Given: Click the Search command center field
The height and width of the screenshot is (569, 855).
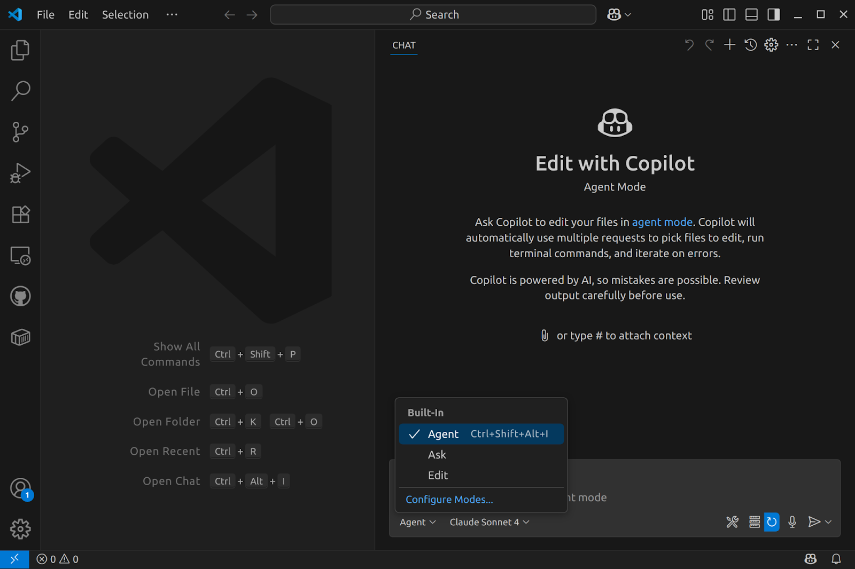Looking at the screenshot, I should (433, 14).
